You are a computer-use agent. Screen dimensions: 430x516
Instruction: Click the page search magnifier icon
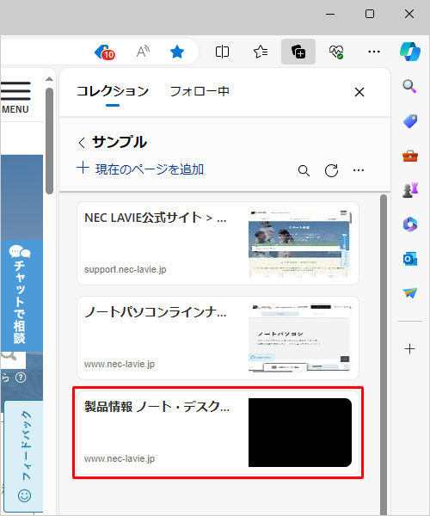[x=9, y=357]
